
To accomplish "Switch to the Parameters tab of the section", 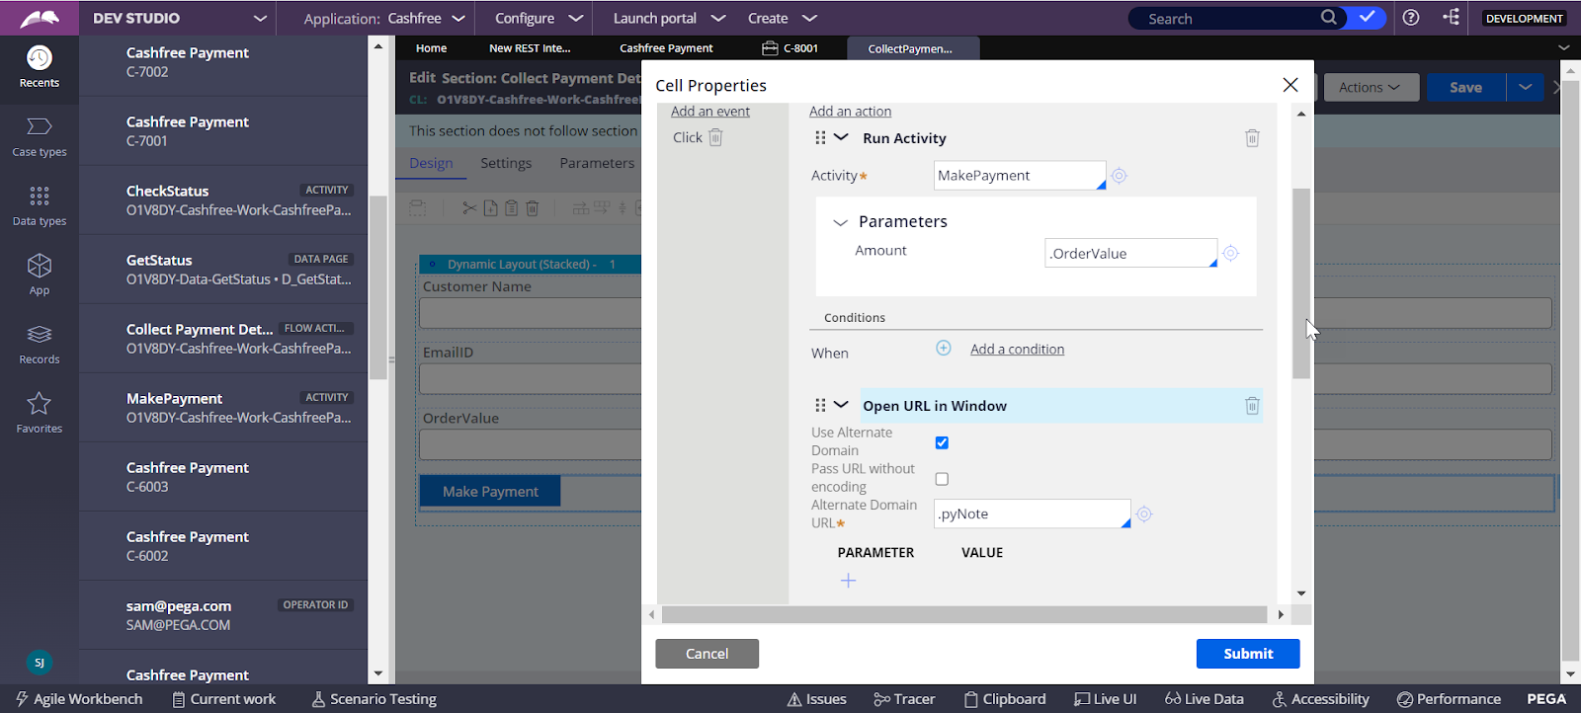I will [597, 163].
